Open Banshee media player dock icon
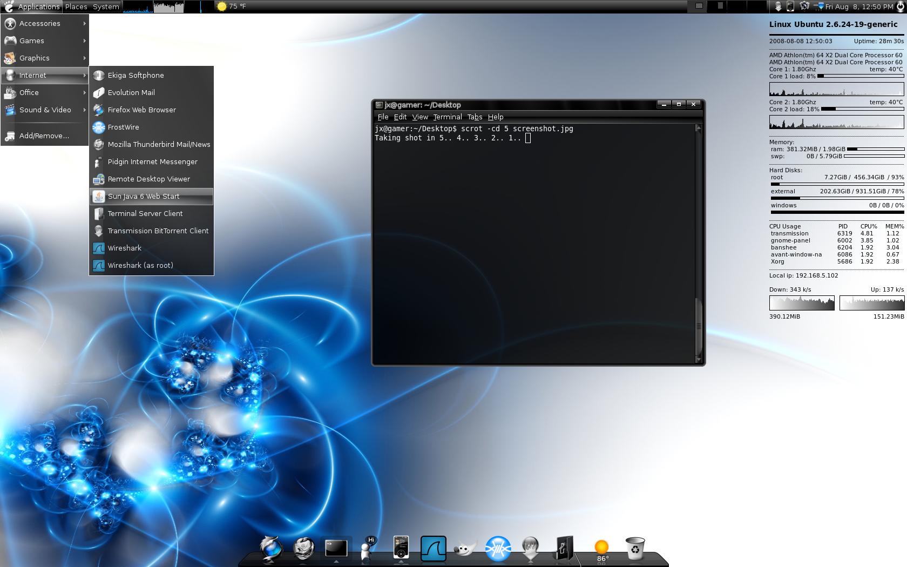 click(x=401, y=548)
